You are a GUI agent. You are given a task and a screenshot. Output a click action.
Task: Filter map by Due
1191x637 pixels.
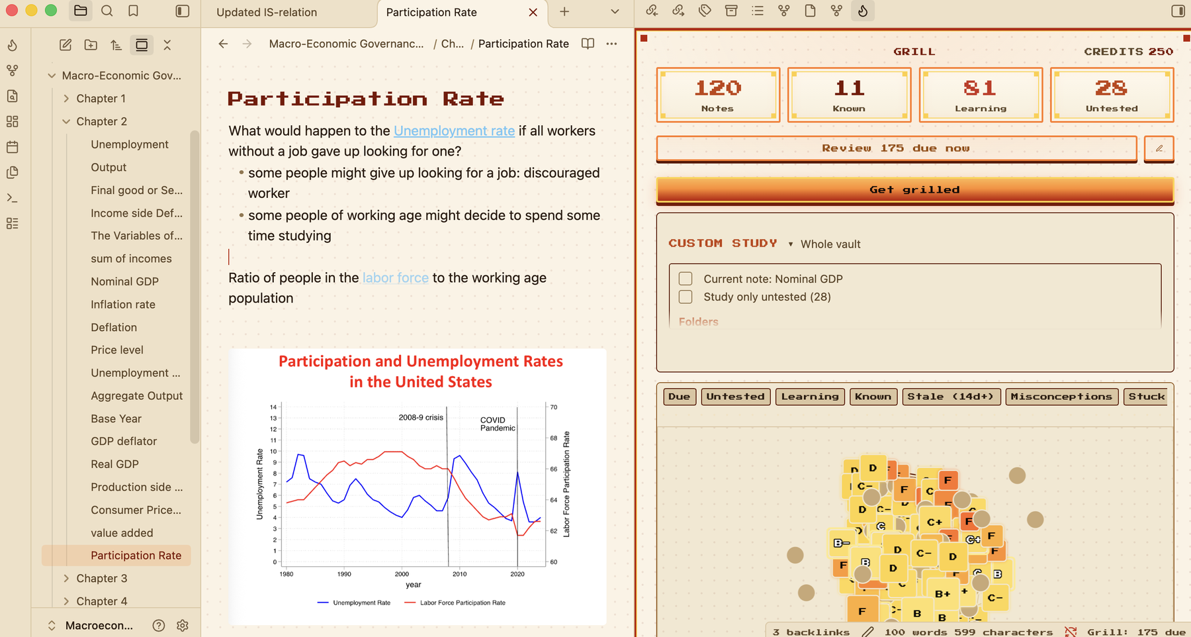click(680, 397)
